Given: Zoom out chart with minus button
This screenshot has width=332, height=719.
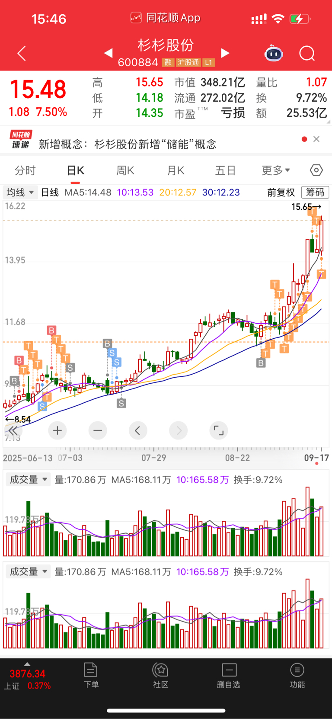Looking at the screenshot, I should [98, 430].
